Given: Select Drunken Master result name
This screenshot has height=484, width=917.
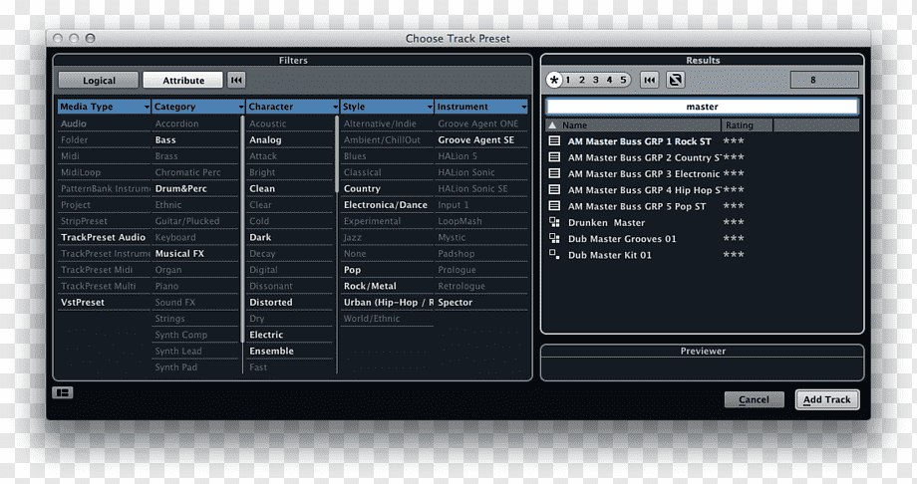Looking at the screenshot, I should [606, 223].
